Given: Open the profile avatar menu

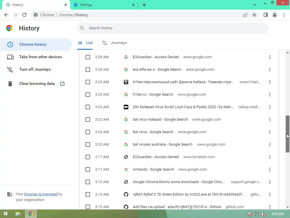Looking at the screenshot, I should [x=275, y=15].
